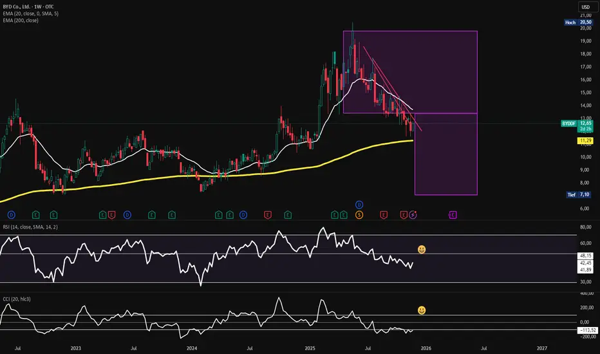Click the 2024 label on time axis
600x354 pixels.
pyautogui.click(x=192, y=348)
